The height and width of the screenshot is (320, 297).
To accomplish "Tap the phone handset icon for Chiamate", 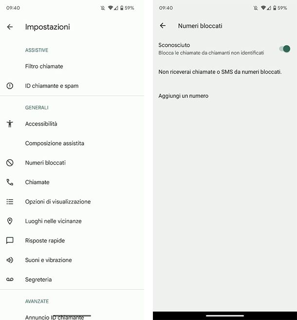I will pyautogui.click(x=10, y=182).
